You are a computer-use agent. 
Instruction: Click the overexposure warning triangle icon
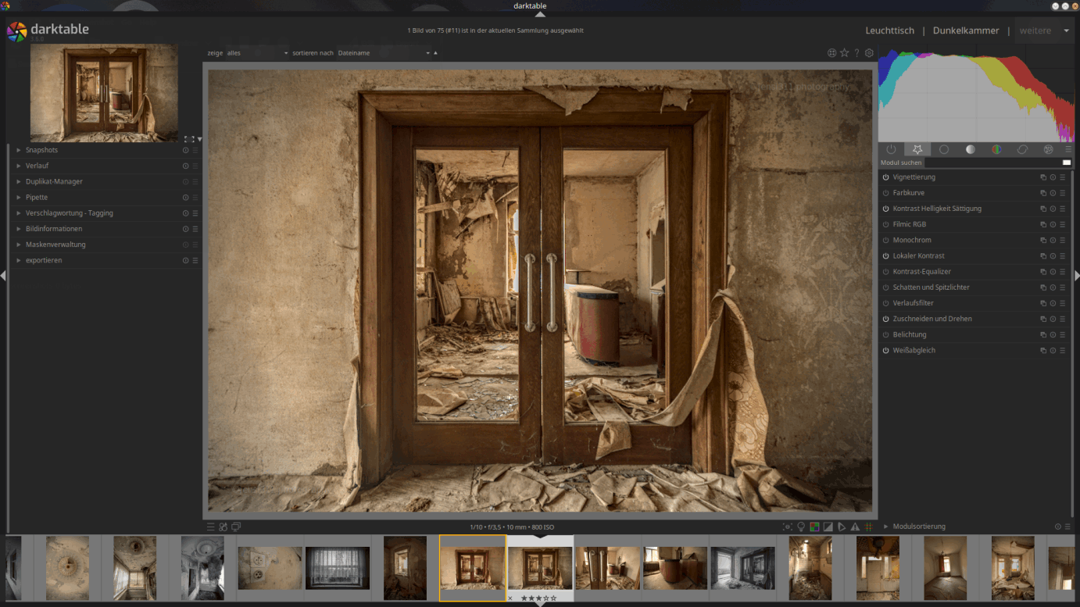[x=855, y=527]
